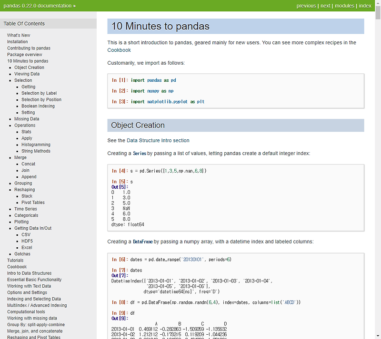The width and height of the screenshot is (381, 339).
Task: Click the vertical scrollbar thumb
Action: pos(378,13)
